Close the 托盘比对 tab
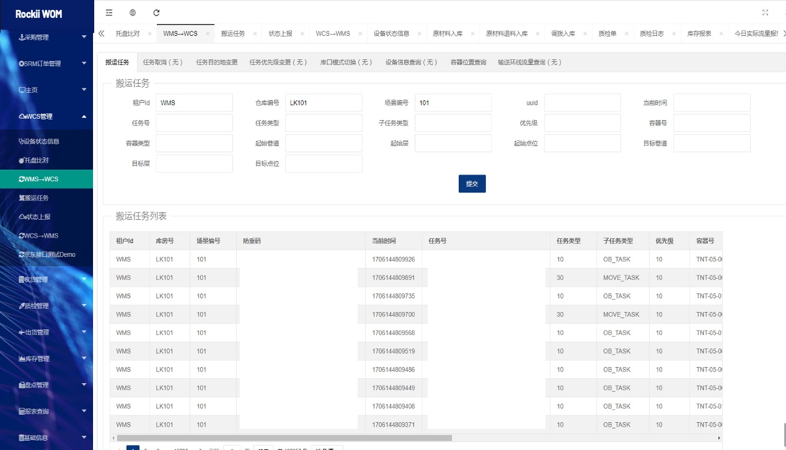This screenshot has height=450, width=786. point(149,33)
